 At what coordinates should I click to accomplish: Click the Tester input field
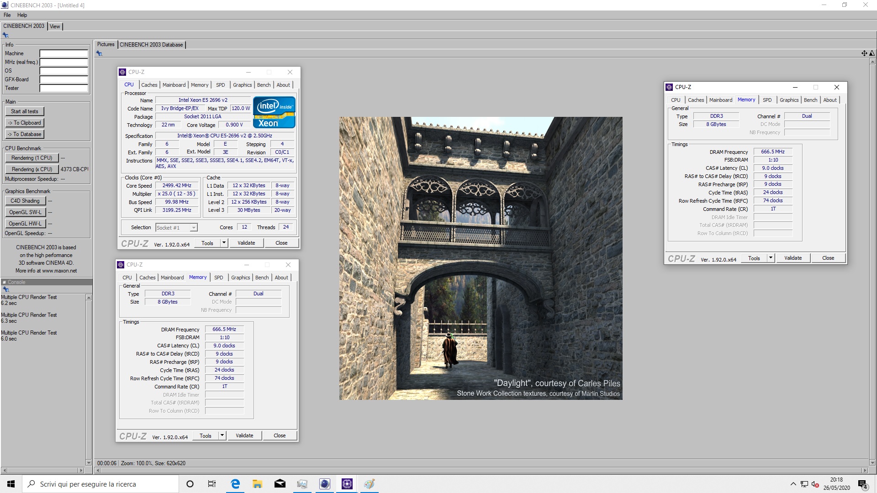[63, 88]
